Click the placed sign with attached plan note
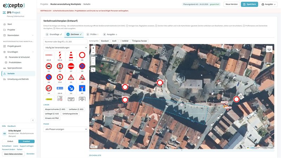Screen dimensions: 281x158 pyautogui.click(x=236, y=99)
